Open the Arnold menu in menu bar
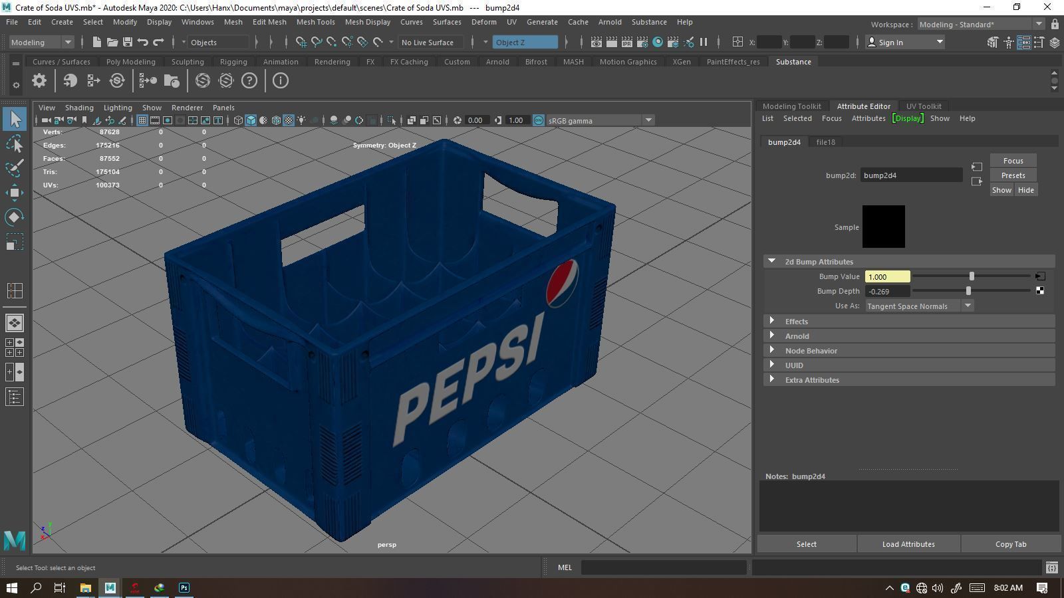Viewport: 1064px width, 598px height. [x=609, y=22]
